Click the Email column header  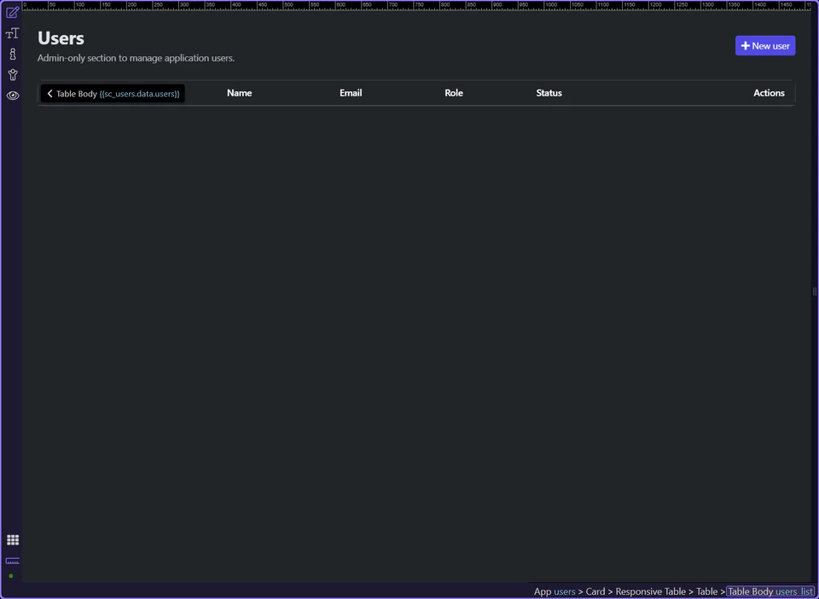(x=351, y=93)
